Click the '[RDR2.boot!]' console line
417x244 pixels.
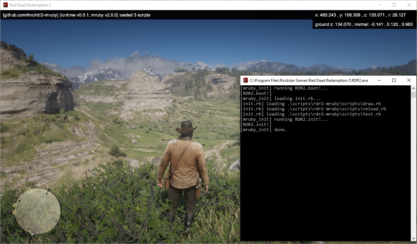(x=256, y=93)
